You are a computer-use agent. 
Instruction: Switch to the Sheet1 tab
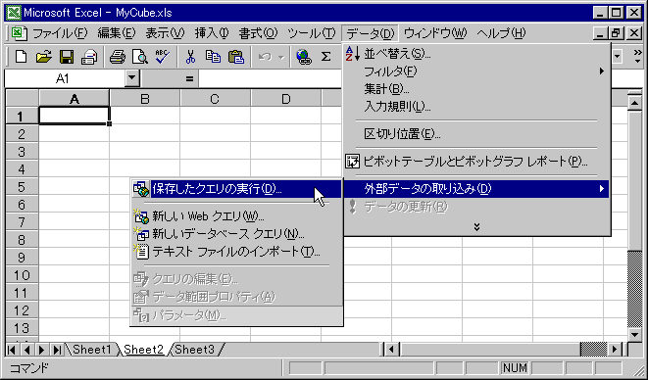[x=92, y=350]
